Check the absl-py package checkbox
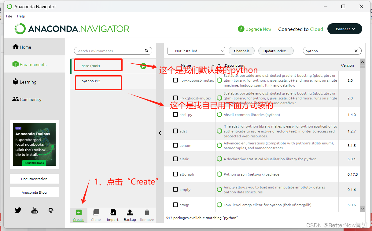372x231 pixels. [x=175, y=114]
